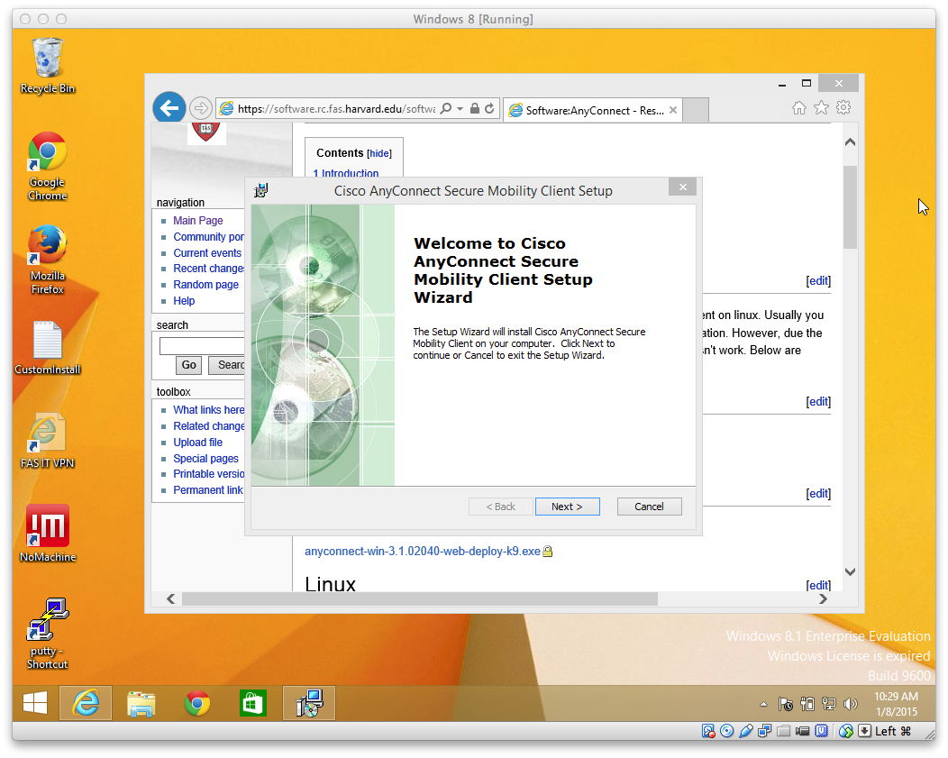Open the Related changes toolbox link
The width and height of the screenshot is (948, 758).
pyautogui.click(x=208, y=426)
